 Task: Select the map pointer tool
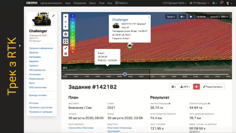click(66, 27)
